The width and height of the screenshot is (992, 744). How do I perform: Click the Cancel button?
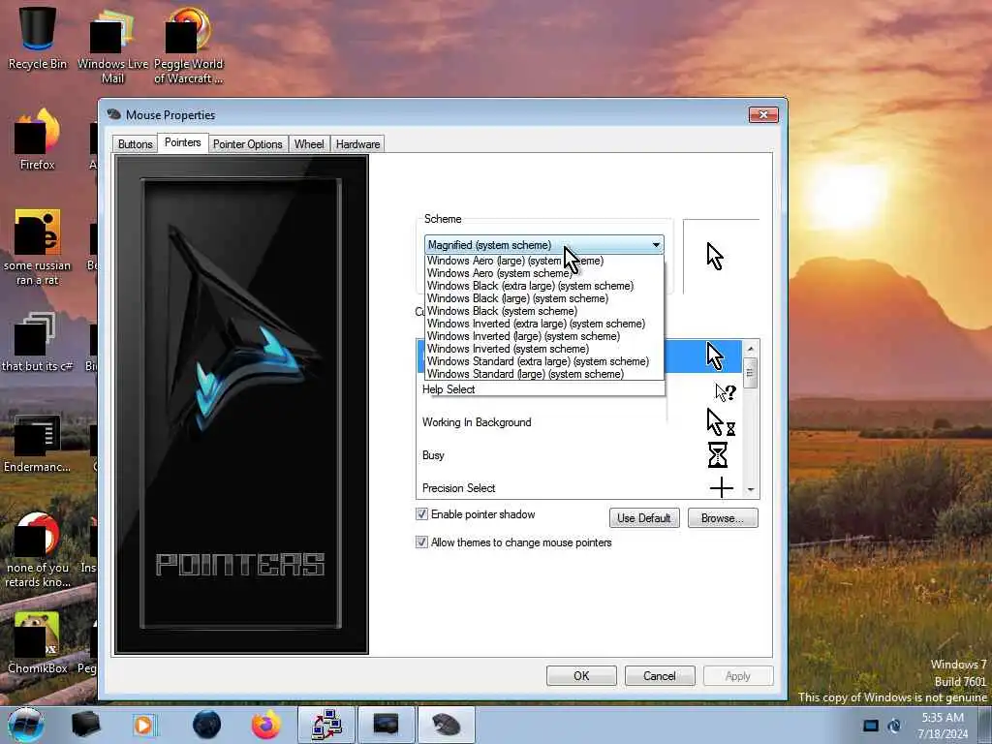(660, 675)
